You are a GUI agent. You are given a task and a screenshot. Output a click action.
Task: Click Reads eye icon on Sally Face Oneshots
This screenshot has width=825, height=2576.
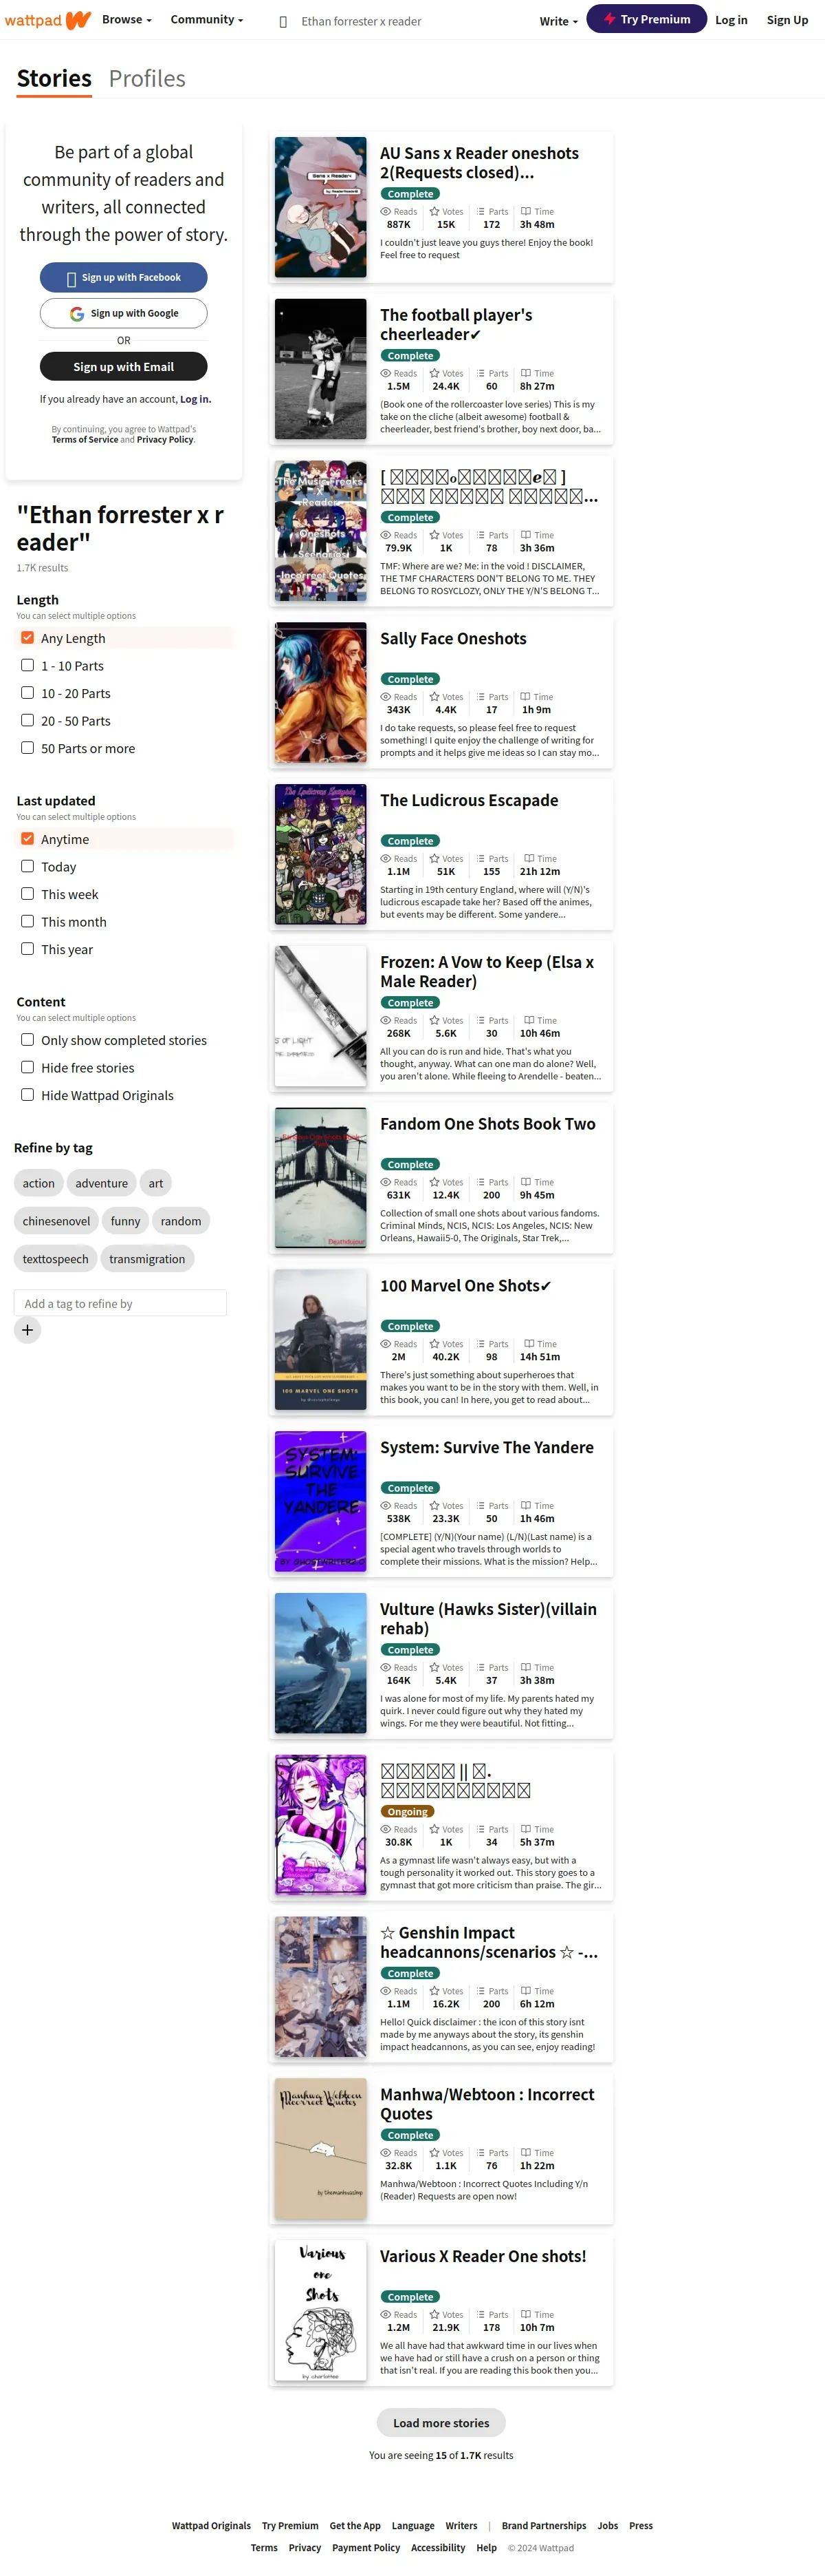(x=386, y=697)
